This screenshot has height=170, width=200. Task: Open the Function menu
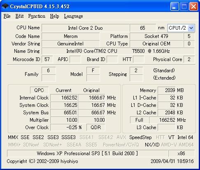coord(37,16)
